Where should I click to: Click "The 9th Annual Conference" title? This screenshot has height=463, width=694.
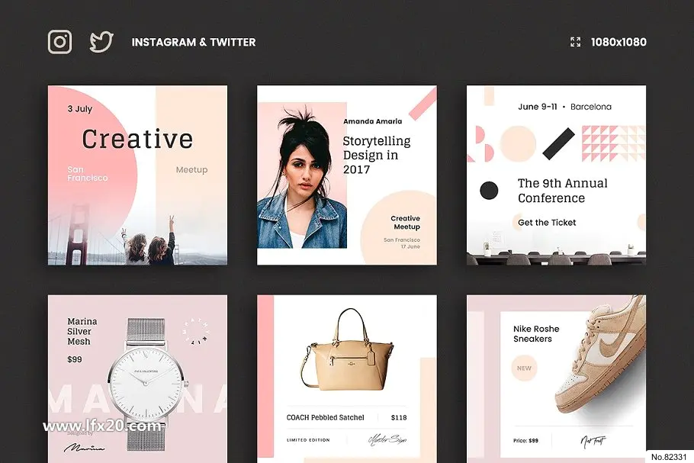pos(563,191)
